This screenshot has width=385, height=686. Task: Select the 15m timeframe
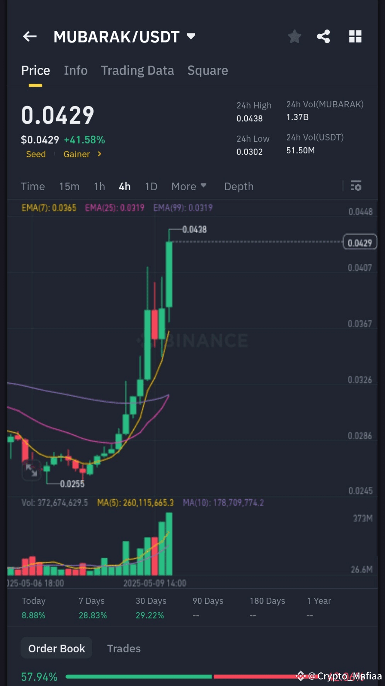tap(69, 187)
